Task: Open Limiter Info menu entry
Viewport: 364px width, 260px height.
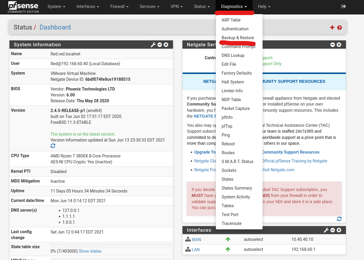Action: tap(232, 91)
